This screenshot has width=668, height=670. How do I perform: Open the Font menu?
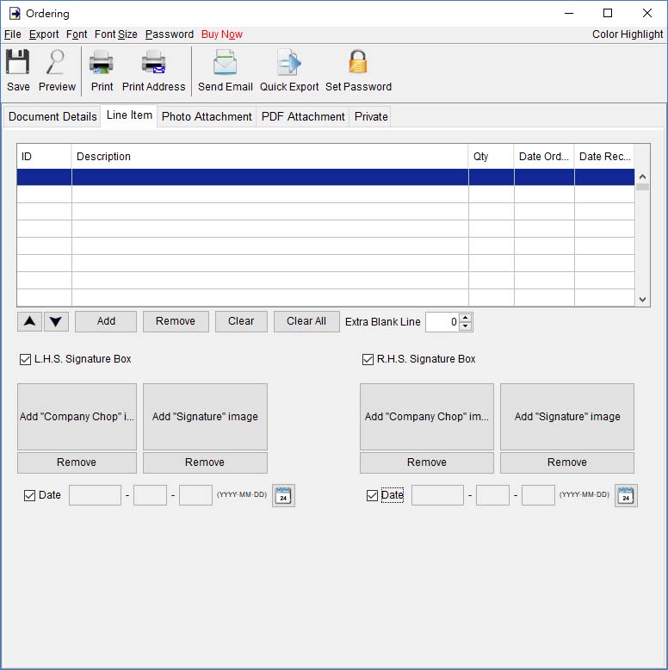[77, 34]
